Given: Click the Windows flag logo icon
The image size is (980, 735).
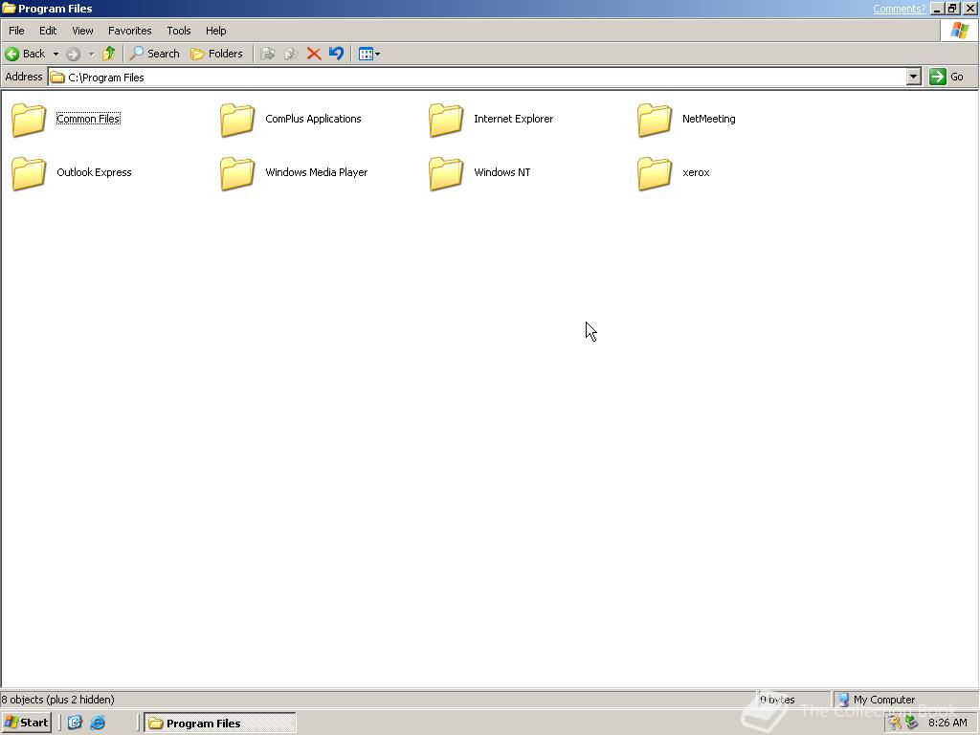Looking at the screenshot, I should (959, 31).
